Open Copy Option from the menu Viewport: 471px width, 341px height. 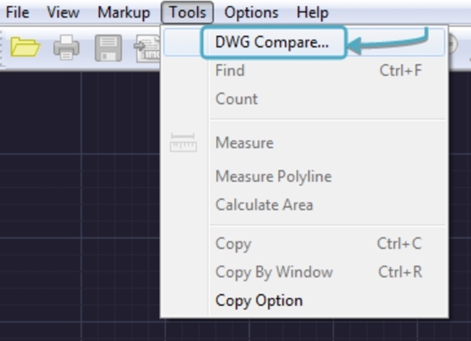pos(259,300)
